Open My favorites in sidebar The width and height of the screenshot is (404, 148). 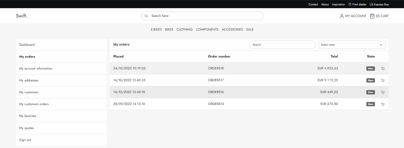28,116
